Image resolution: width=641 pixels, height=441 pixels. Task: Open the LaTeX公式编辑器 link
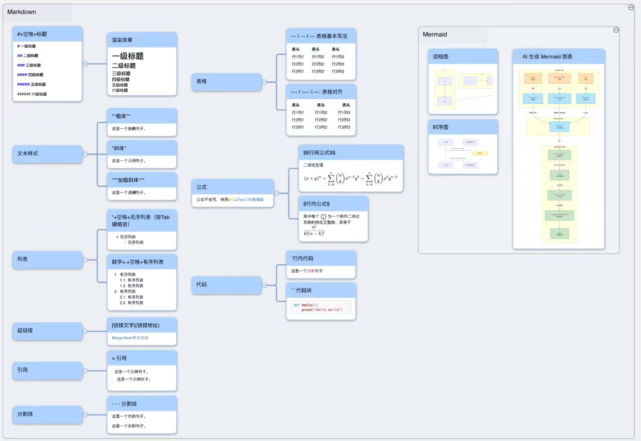(x=248, y=199)
